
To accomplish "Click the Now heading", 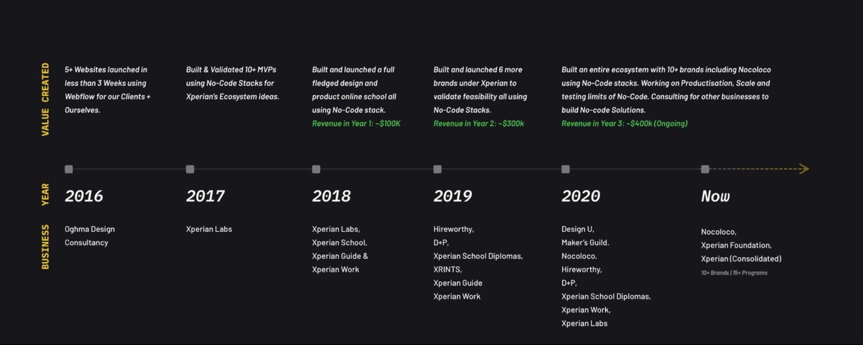I will coord(715,196).
